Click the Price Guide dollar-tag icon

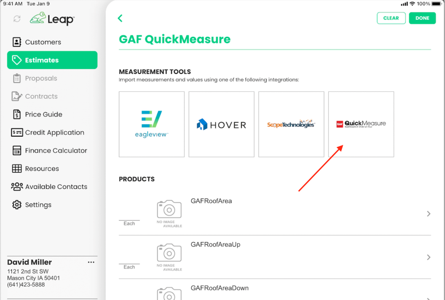point(17,114)
